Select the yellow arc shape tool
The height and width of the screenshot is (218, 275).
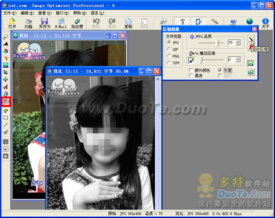[x=6, y=111]
